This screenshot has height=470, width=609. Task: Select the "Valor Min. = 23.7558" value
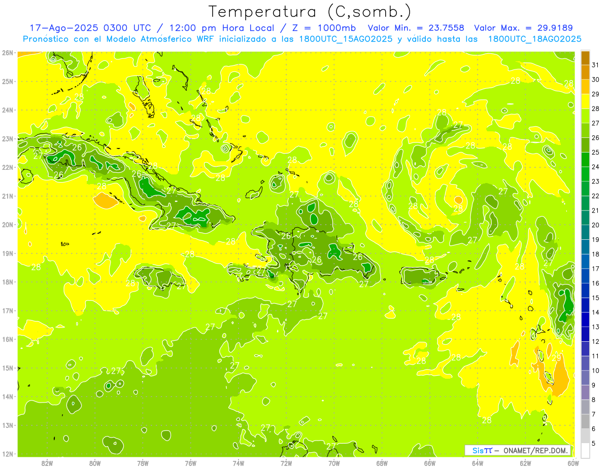pos(416,28)
